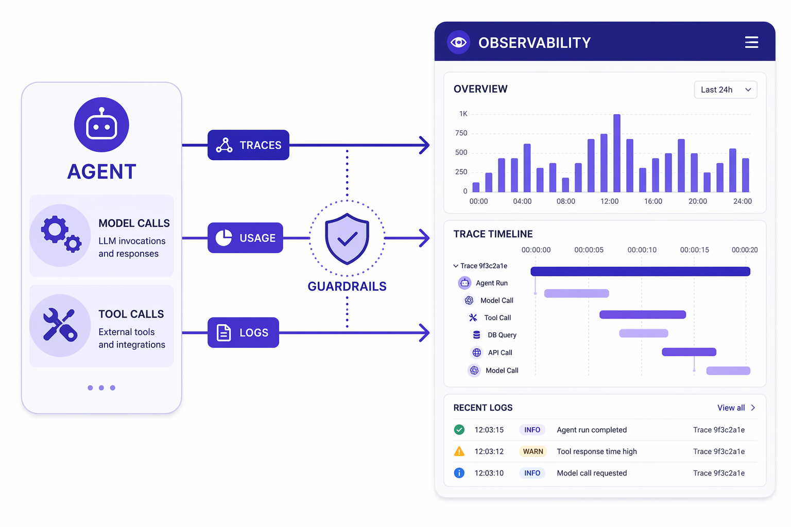The image size is (791, 527).
Task: Click the Observability eye icon
Action: tap(458, 42)
